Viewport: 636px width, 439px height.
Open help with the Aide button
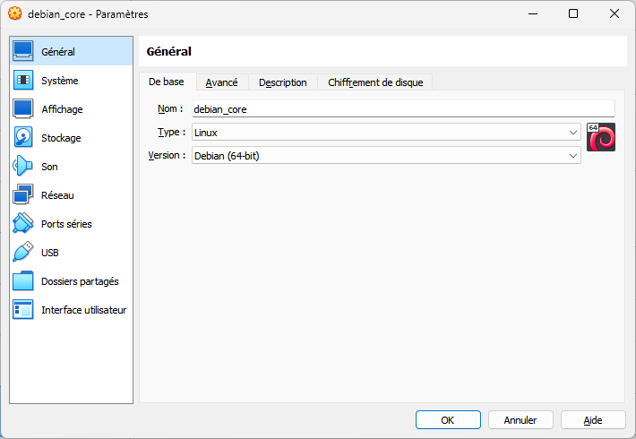(x=593, y=420)
